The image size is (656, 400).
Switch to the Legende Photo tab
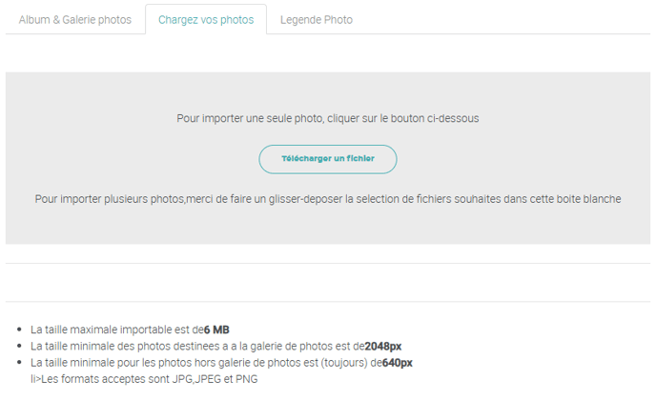pos(316,19)
